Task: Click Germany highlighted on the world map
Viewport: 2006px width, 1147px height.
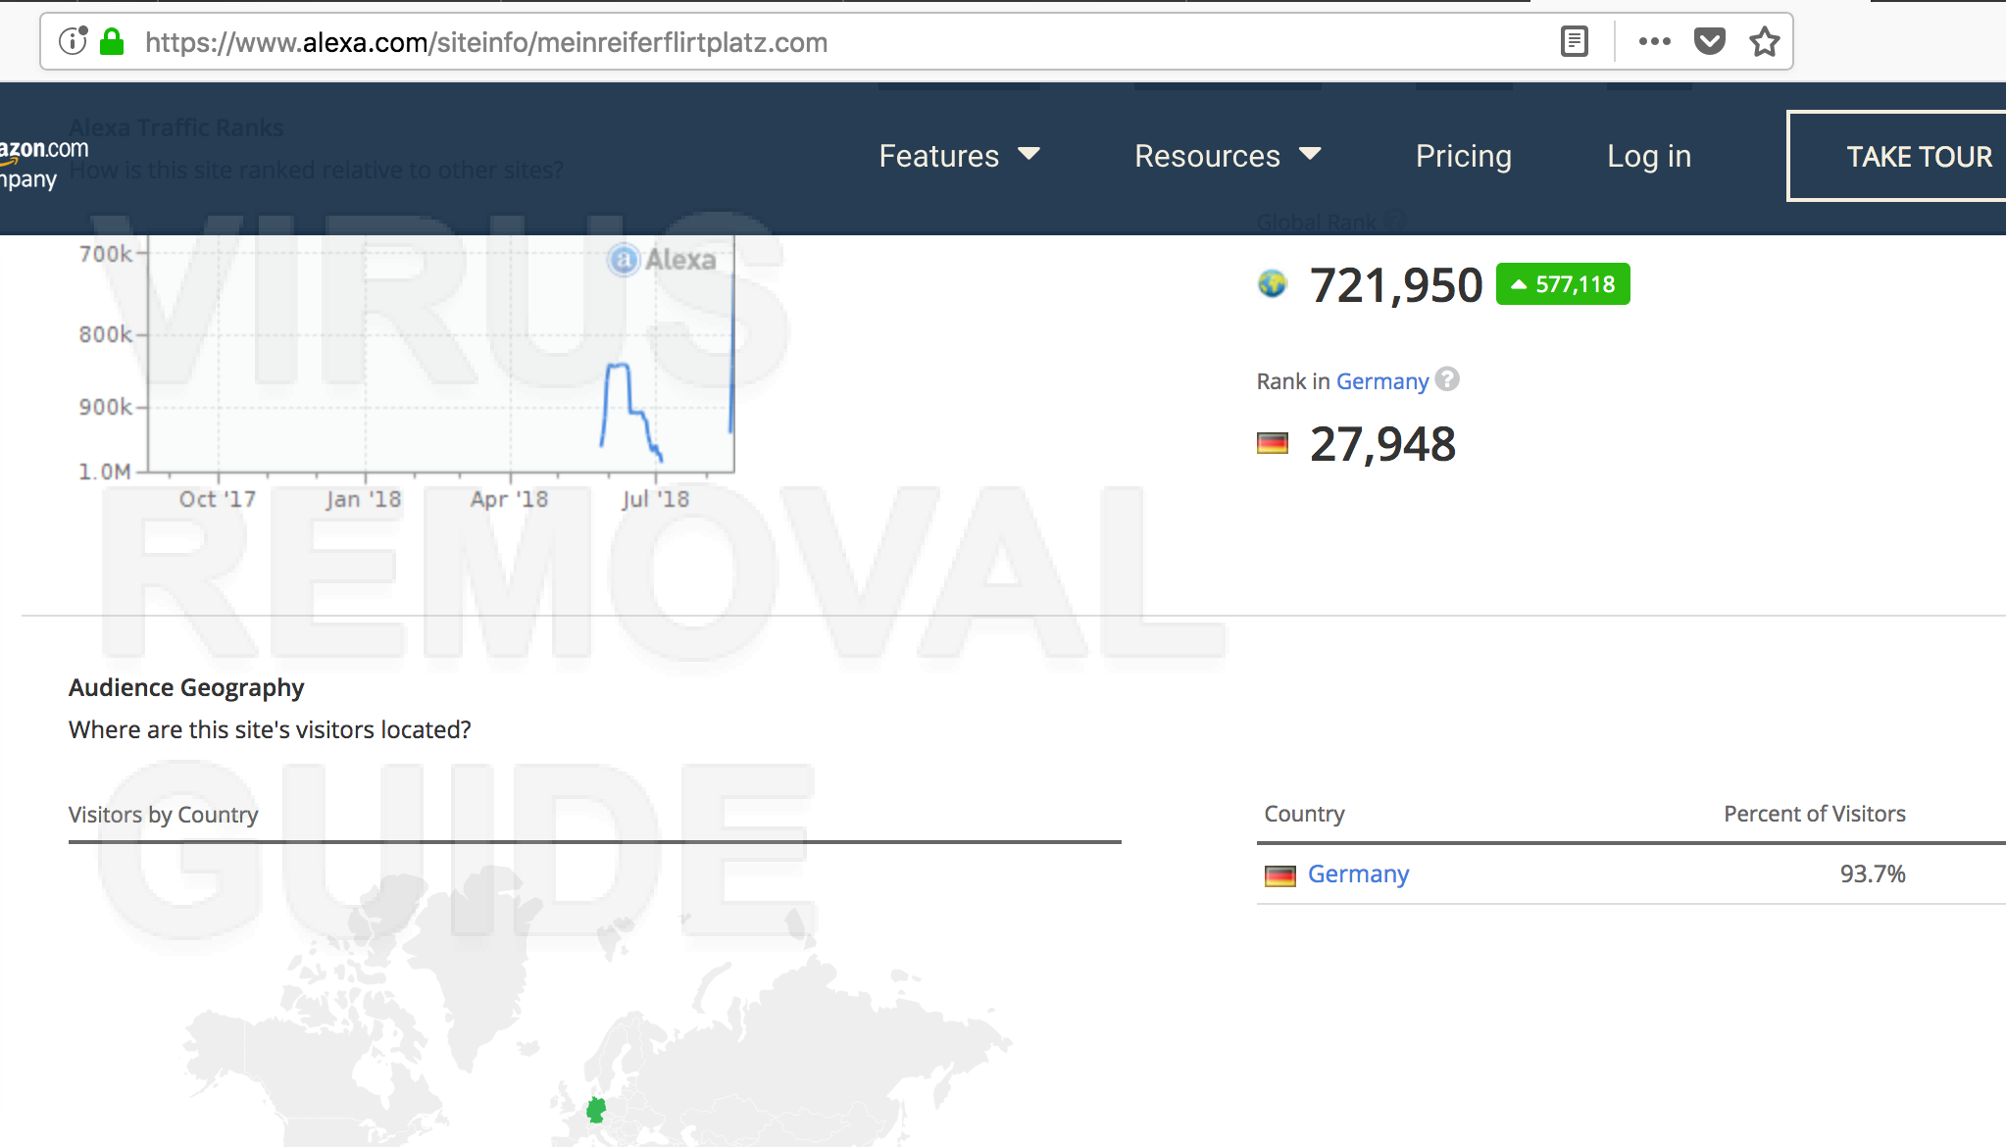Action: point(596,1110)
